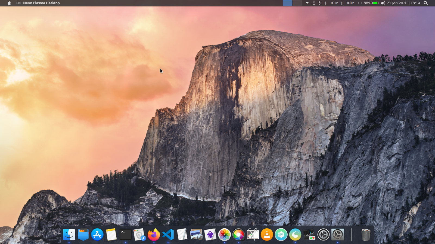Switch to the second virtual desktop in pager
The height and width of the screenshot is (244, 435).
coord(297,3)
